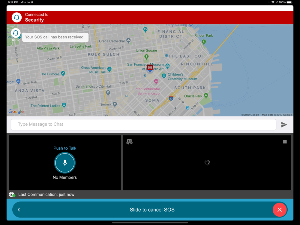Image resolution: width=300 pixels, height=225 pixels.
Task: Tap the Security headset icon in red banner
Action: click(16, 17)
